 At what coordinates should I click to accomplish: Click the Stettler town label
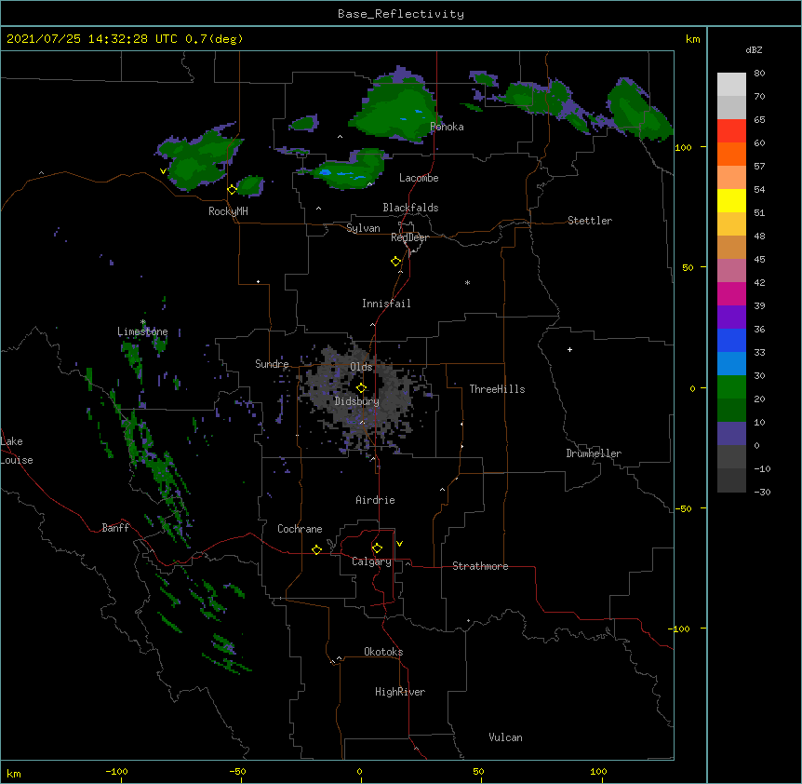pyautogui.click(x=590, y=221)
